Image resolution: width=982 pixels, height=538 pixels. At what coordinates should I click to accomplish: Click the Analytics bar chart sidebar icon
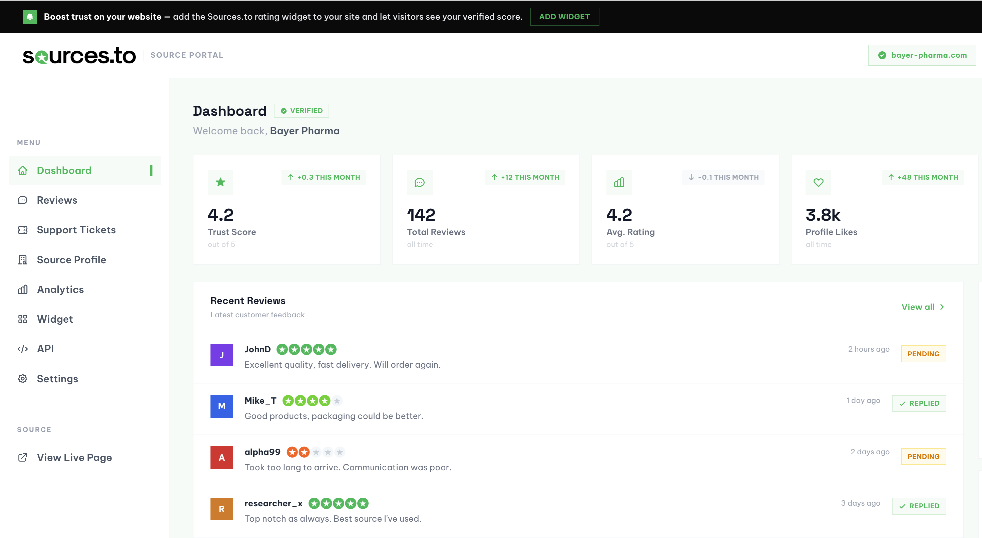point(23,290)
